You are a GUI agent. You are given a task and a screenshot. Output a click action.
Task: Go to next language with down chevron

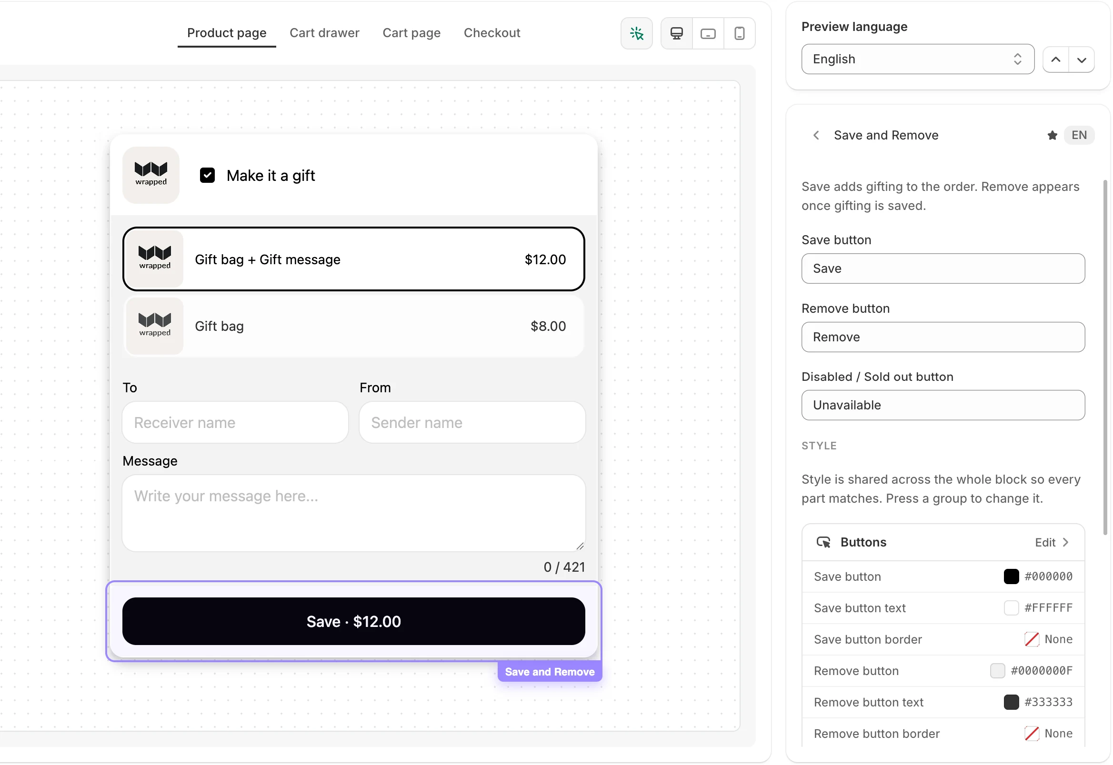[x=1083, y=60]
